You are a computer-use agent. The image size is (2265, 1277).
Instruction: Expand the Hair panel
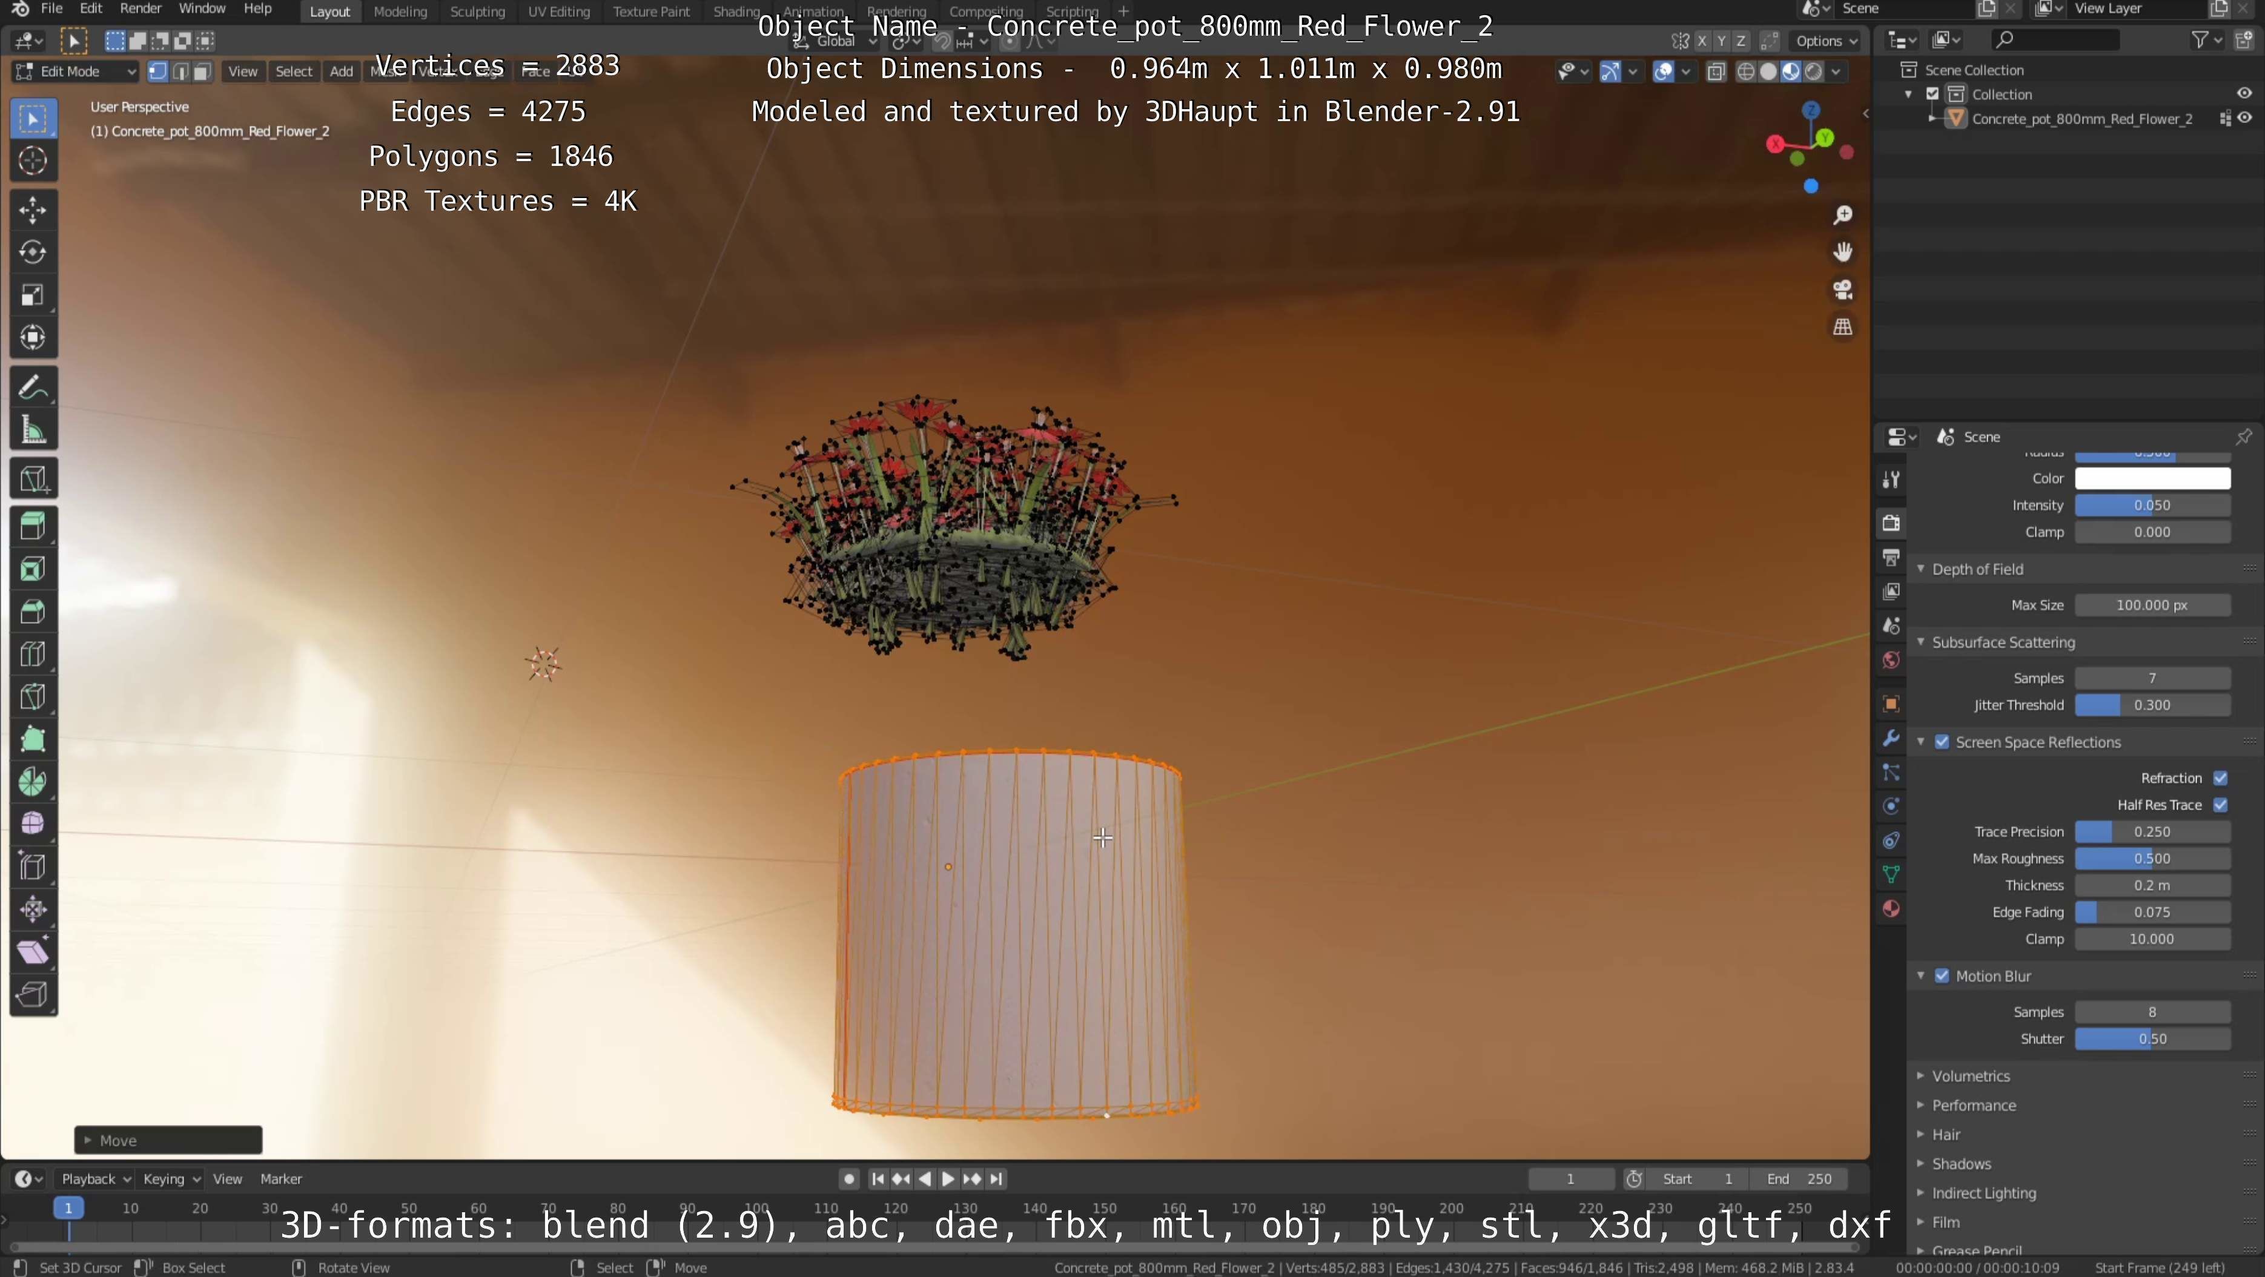1945,1135
